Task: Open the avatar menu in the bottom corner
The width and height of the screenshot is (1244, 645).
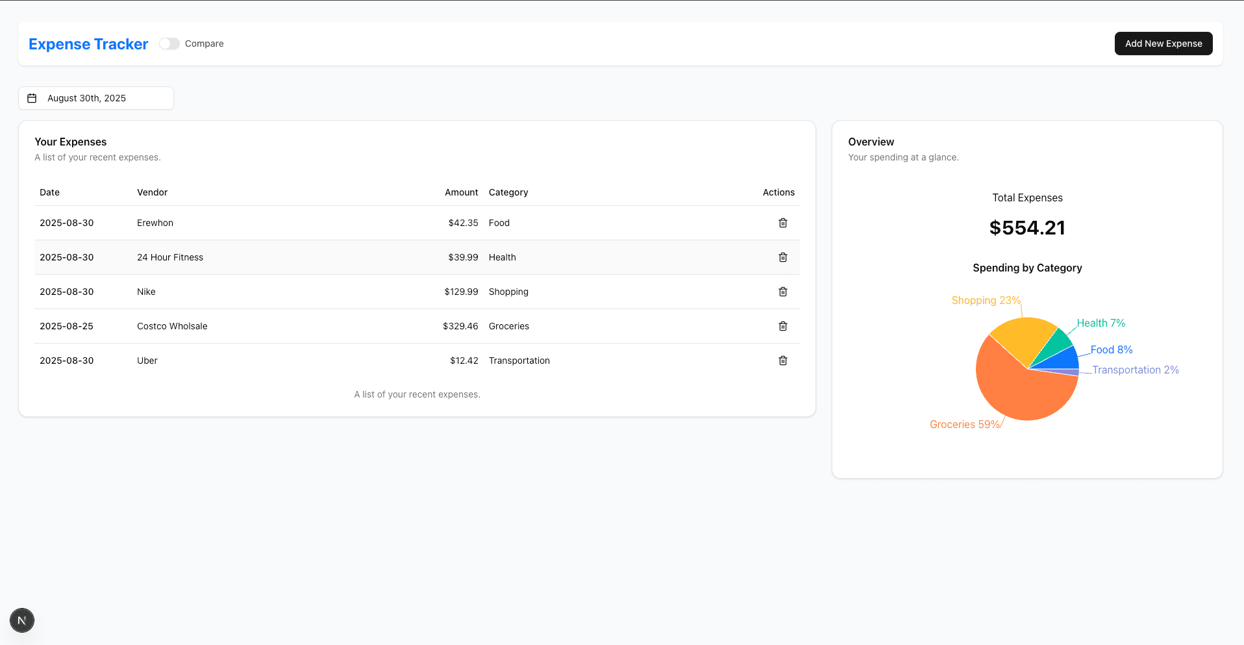Action: 21,620
